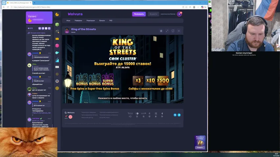
Task: Open the Розыгрыши menu item
Action: 91,21
